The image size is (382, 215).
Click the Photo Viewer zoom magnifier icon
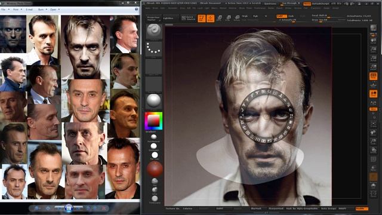pyautogui.click(x=36, y=208)
